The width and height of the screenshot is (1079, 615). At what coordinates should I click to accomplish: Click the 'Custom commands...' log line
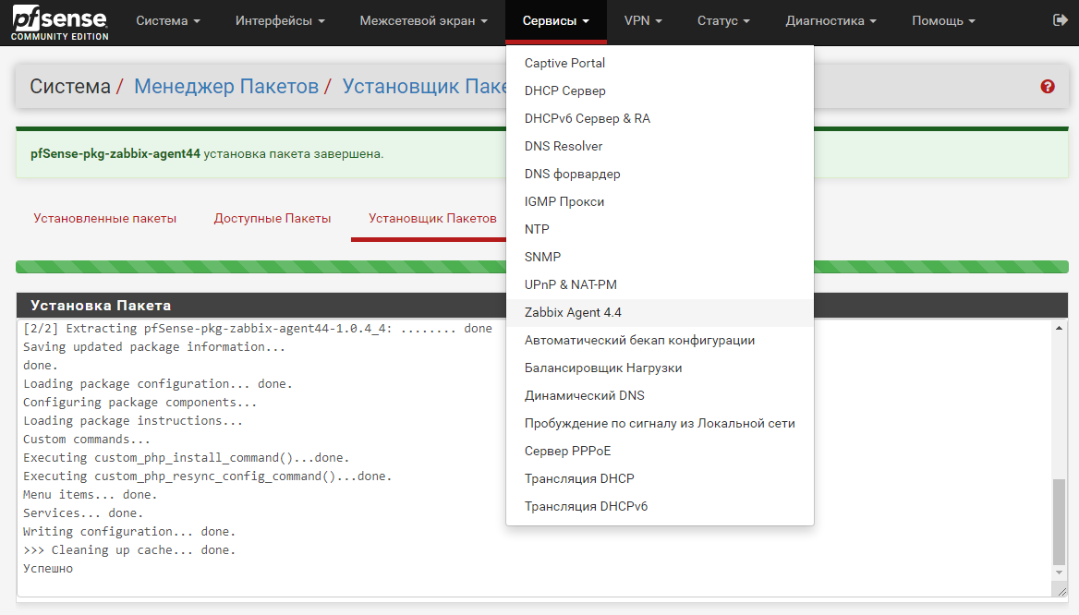[87, 439]
